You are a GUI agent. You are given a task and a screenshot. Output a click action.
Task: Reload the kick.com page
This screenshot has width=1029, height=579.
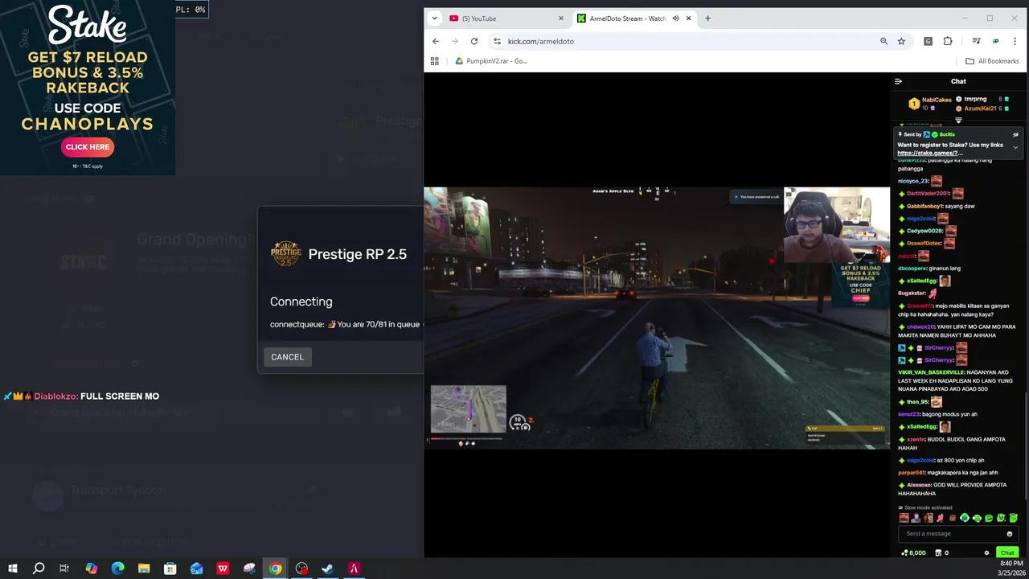click(474, 41)
